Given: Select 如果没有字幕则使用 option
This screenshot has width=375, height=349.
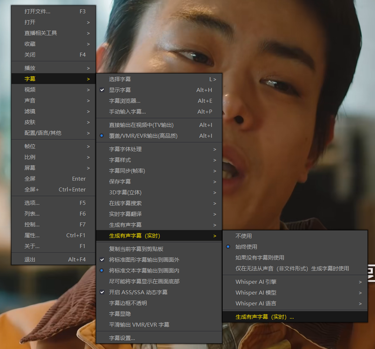Looking at the screenshot, I should [x=295, y=257].
